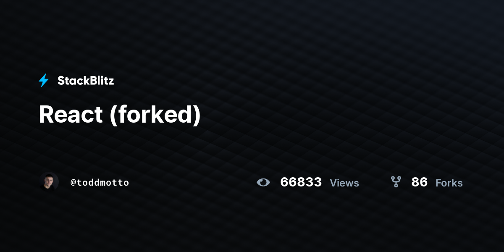Select the number 86
The height and width of the screenshot is (252, 504).
pos(420,182)
